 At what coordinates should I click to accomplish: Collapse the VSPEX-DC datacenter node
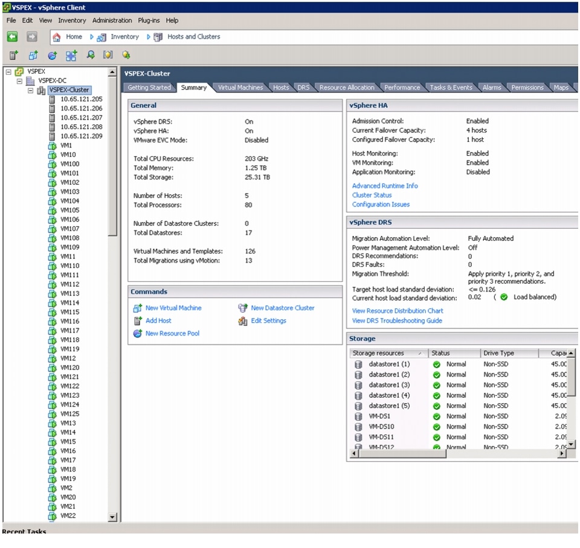click(19, 81)
